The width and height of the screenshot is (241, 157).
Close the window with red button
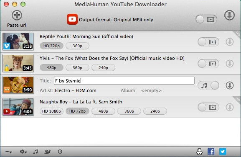pyautogui.click(x=6, y=4)
